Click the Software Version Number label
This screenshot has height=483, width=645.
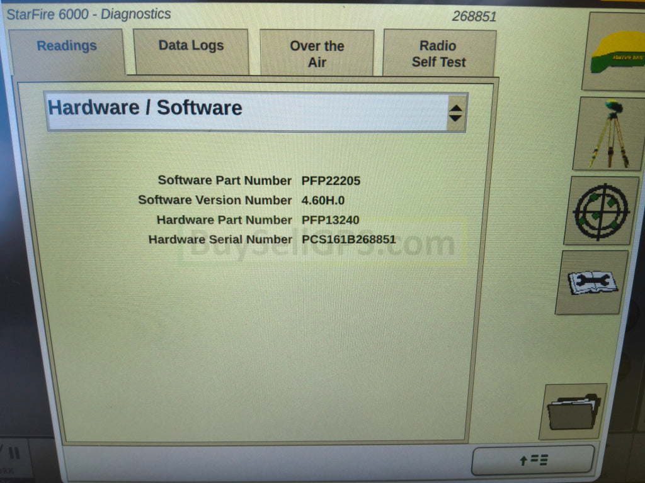click(x=215, y=200)
